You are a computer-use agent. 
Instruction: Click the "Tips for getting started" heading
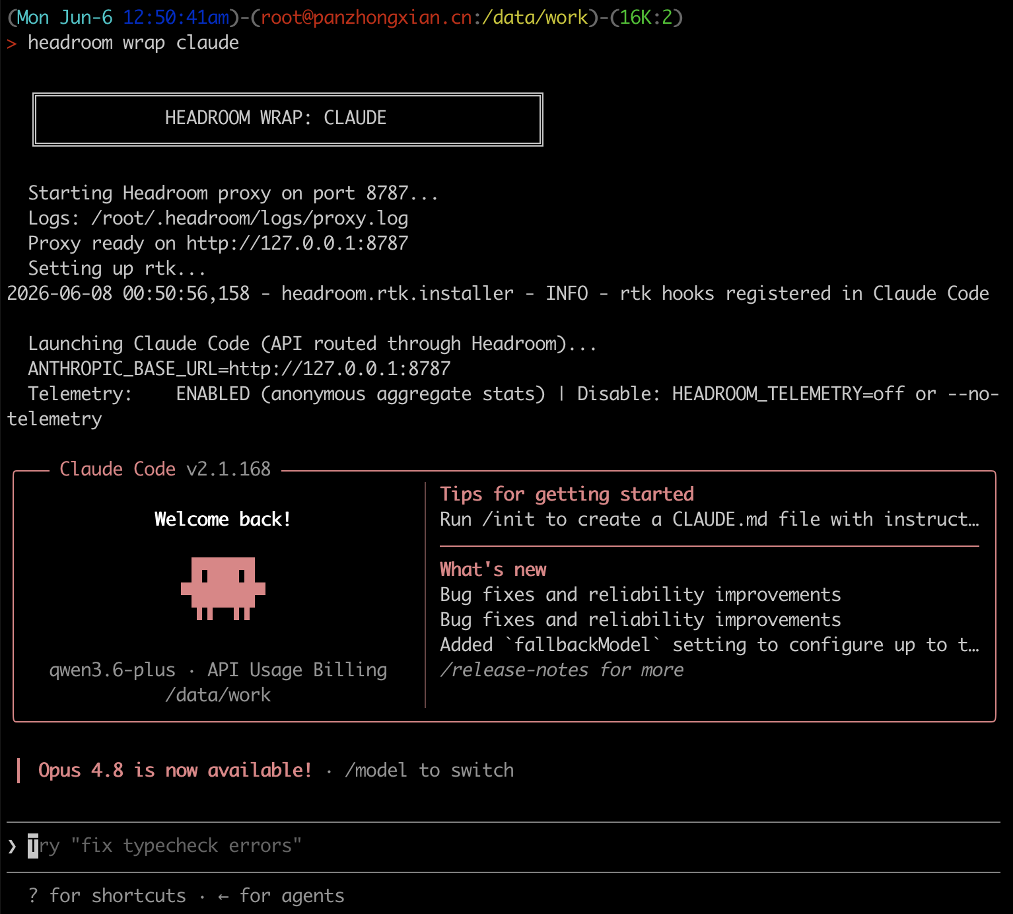567,494
